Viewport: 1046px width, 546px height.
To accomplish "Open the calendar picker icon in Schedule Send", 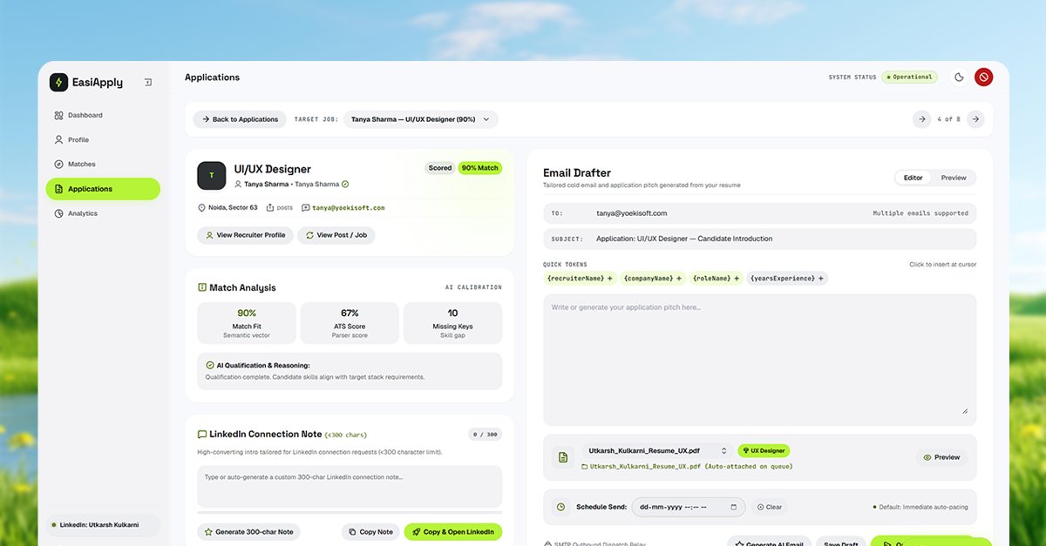I will pos(734,507).
